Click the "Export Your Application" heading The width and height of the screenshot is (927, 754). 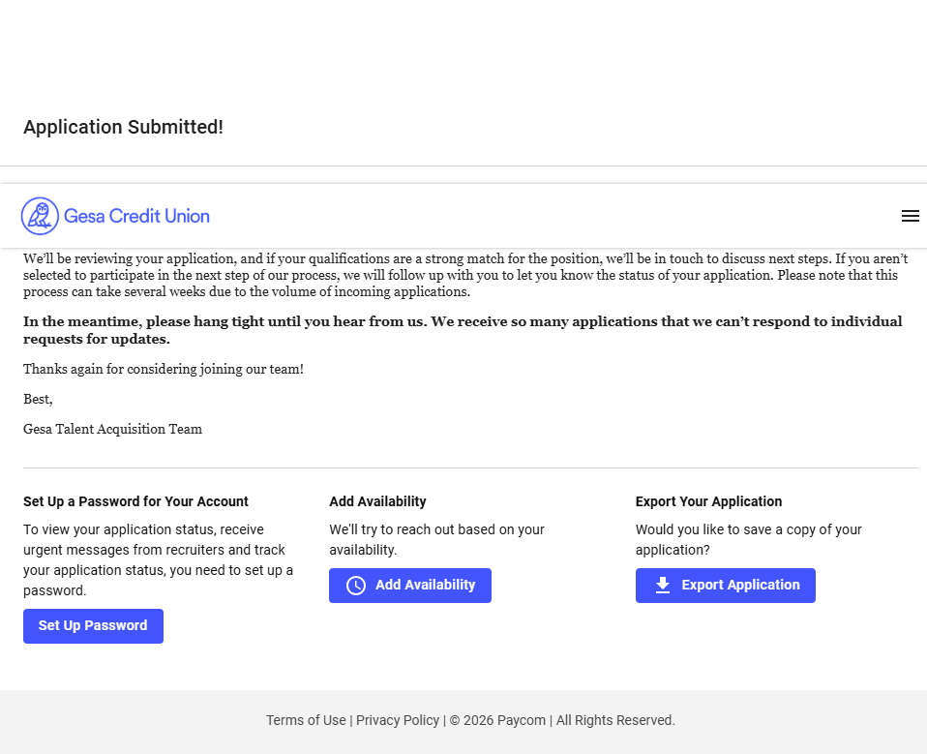(x=708, y=501)
